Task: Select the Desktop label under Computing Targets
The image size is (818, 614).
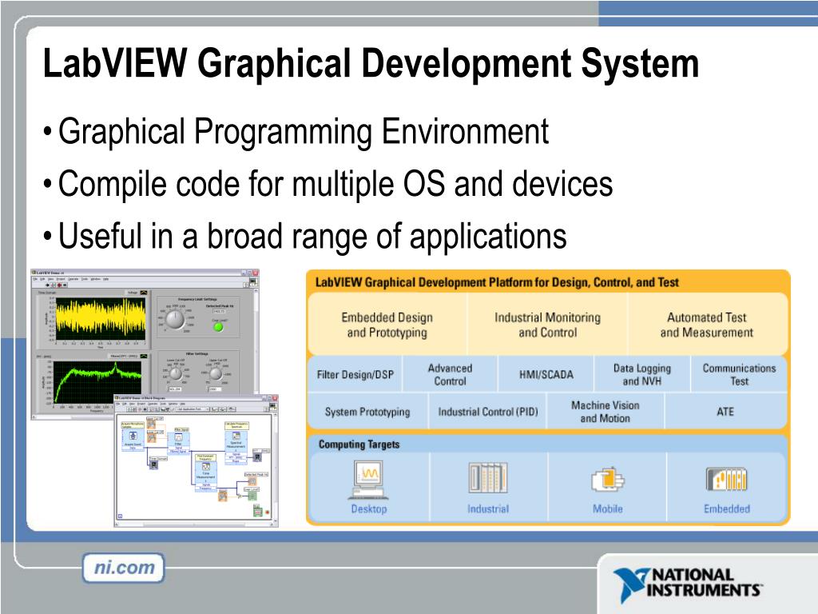Action: click(x=369, y=508)
